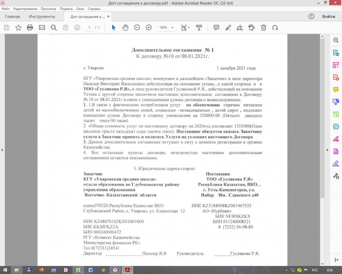The height and width of the screenshot is (274, 342).
Task: Switch to the Главная tab
Action: [x=12, y=17]
